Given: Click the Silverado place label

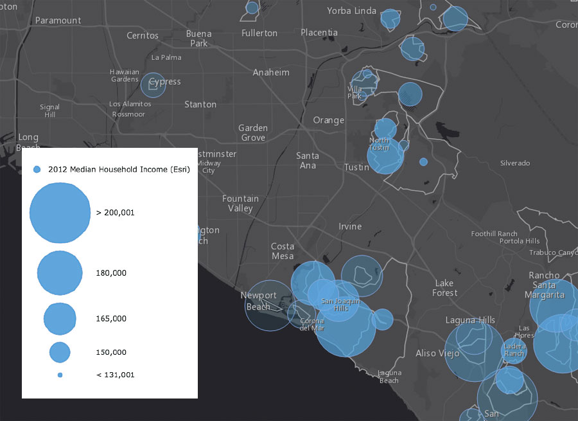Looking at the screenshot, I should (x=514, y=163).
